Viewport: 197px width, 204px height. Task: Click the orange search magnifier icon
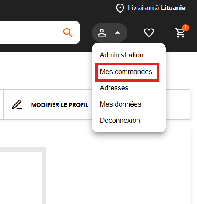(x=68, y=32)
